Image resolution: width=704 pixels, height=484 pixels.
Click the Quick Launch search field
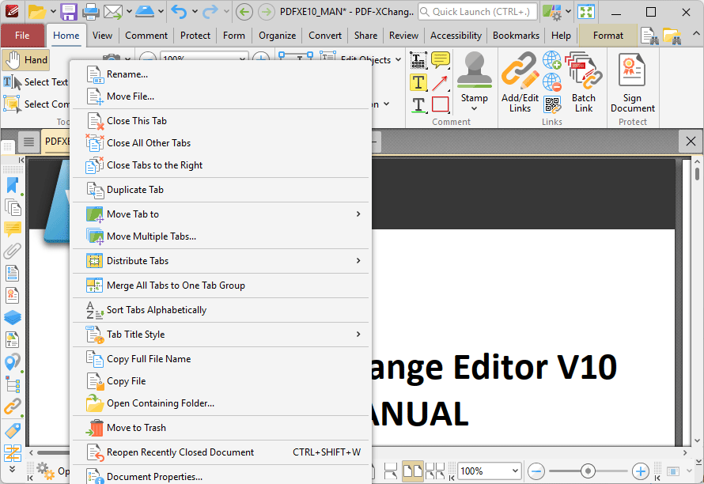click(x=477, y=12)
